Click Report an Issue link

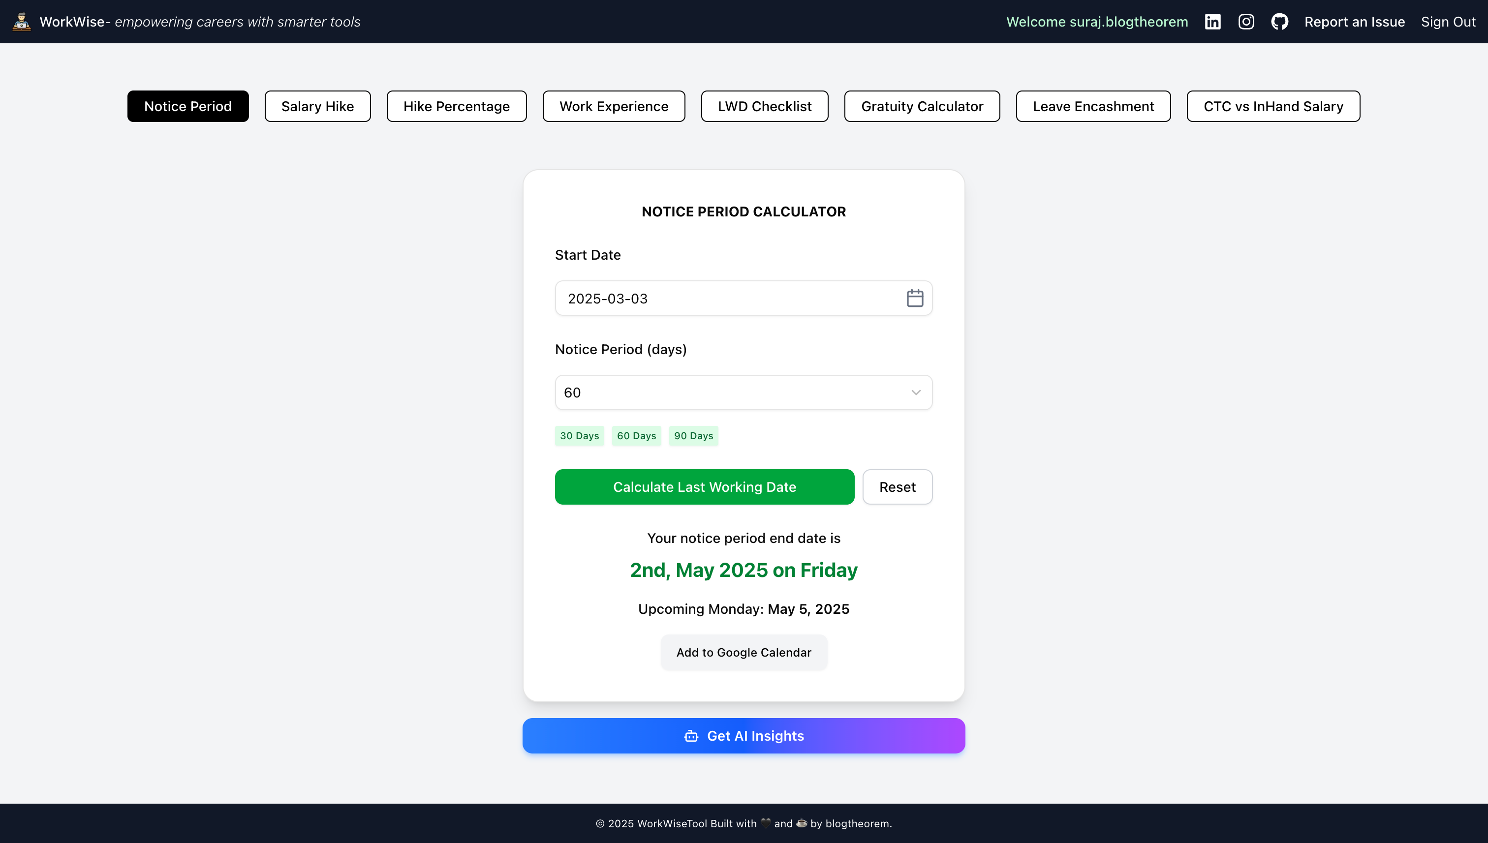(x=1354, y=22)
